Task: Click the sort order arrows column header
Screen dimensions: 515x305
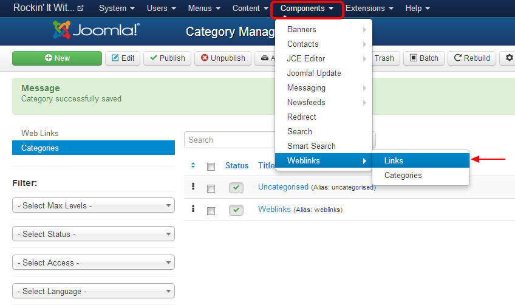Action: 193,165
